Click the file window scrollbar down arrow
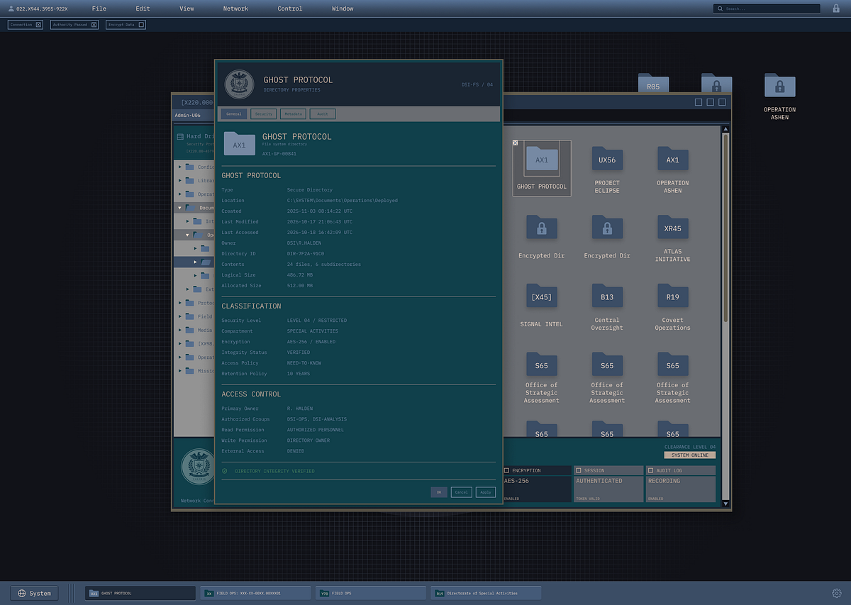 [x=725, y=504]
